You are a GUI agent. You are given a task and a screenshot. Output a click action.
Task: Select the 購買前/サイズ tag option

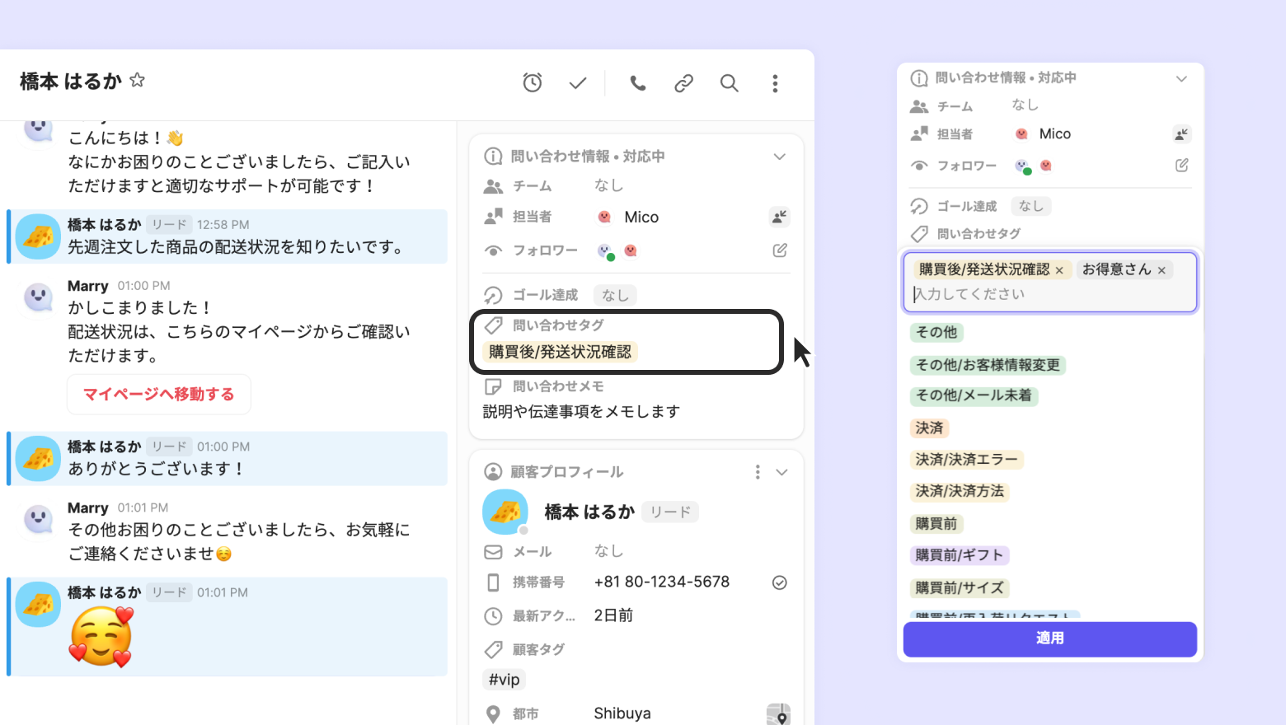tap(960, 587)
